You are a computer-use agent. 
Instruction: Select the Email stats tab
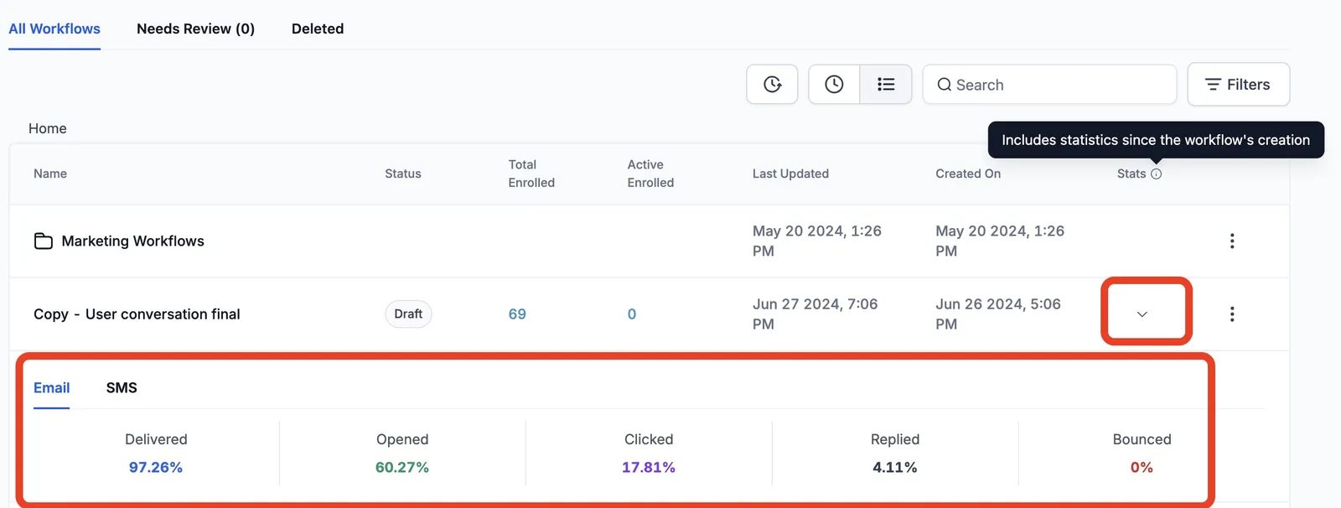pyautogui.click(x=51, y=388)
